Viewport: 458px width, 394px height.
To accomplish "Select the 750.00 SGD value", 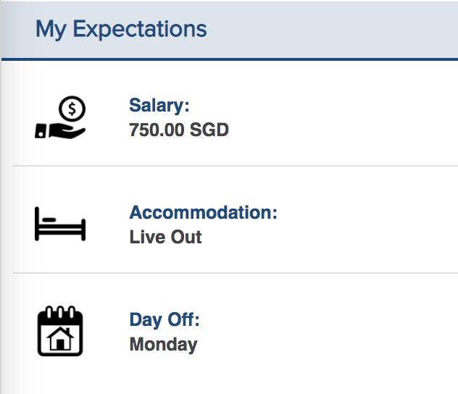I will click(x=179, y=130).
